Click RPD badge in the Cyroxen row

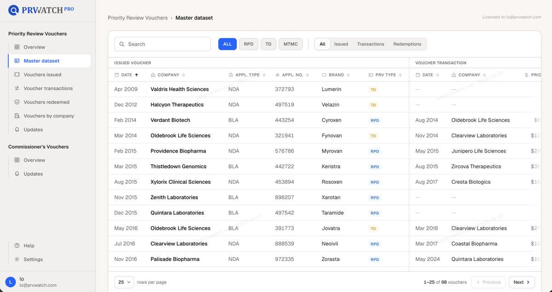pyautogui.click(x=375, y=120)
